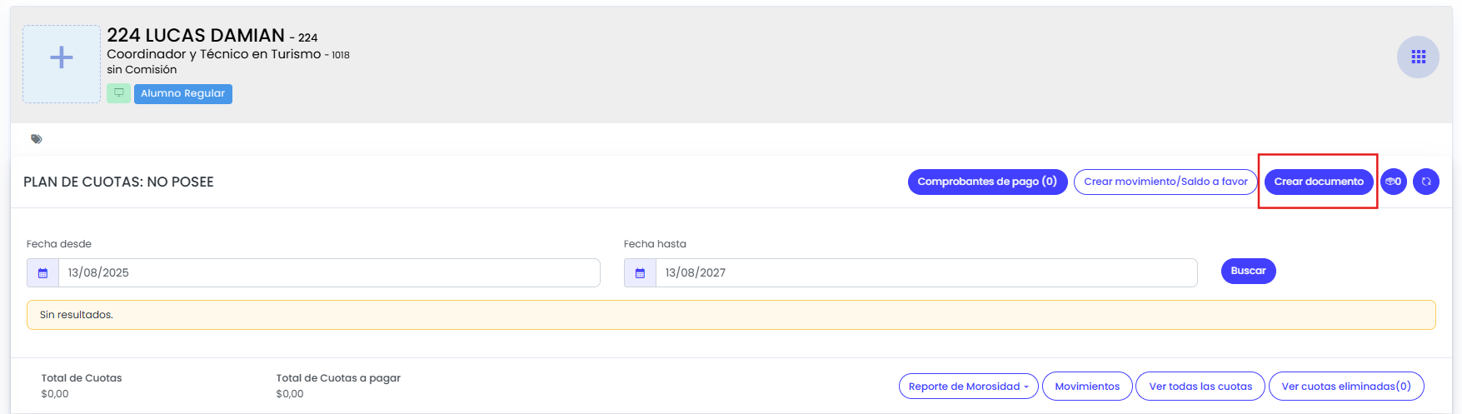Click the student name 224 LUCAS DAMIAN
The image size is (1462, 414).
click(x=196, y=35)
